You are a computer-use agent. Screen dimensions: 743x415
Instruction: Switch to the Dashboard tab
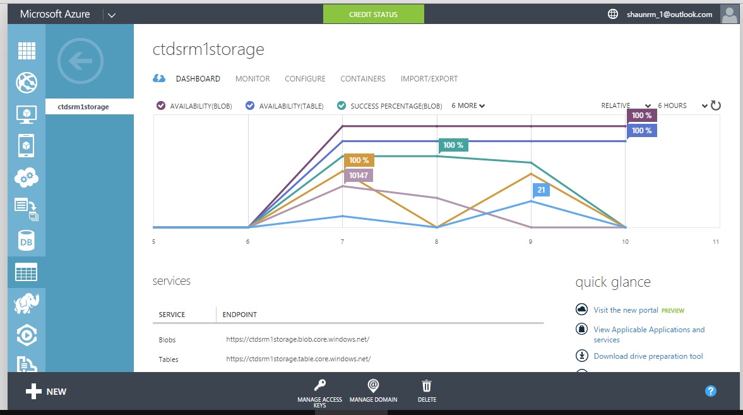click(x=198, y=79)
